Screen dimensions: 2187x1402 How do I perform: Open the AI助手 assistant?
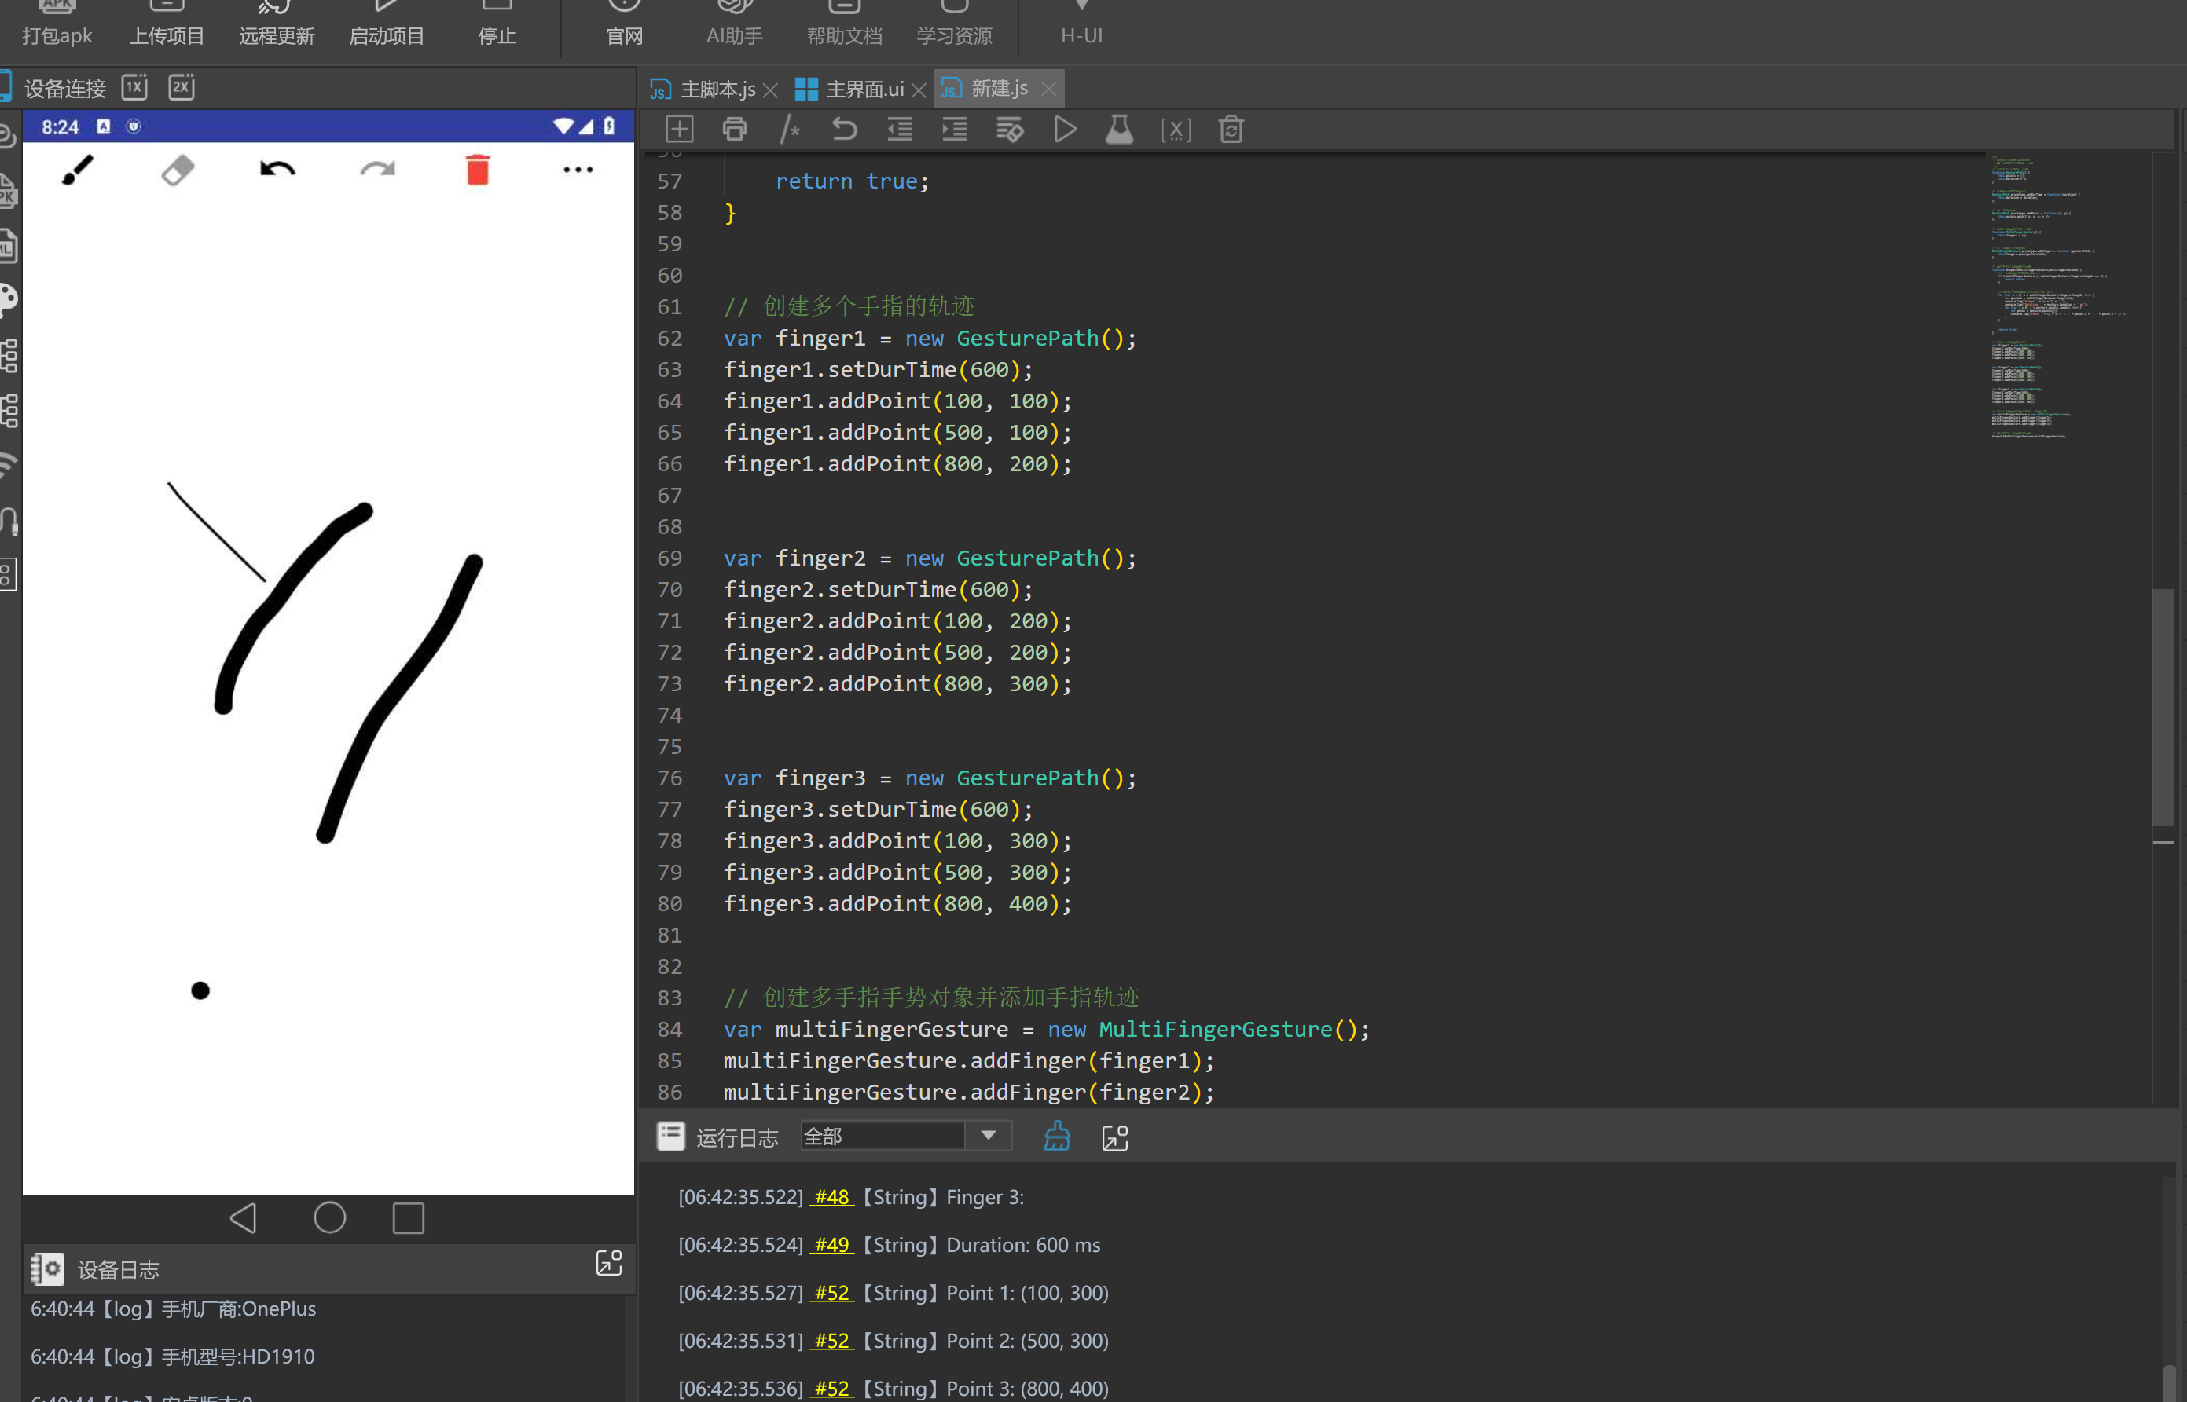[x=735, y=24]
